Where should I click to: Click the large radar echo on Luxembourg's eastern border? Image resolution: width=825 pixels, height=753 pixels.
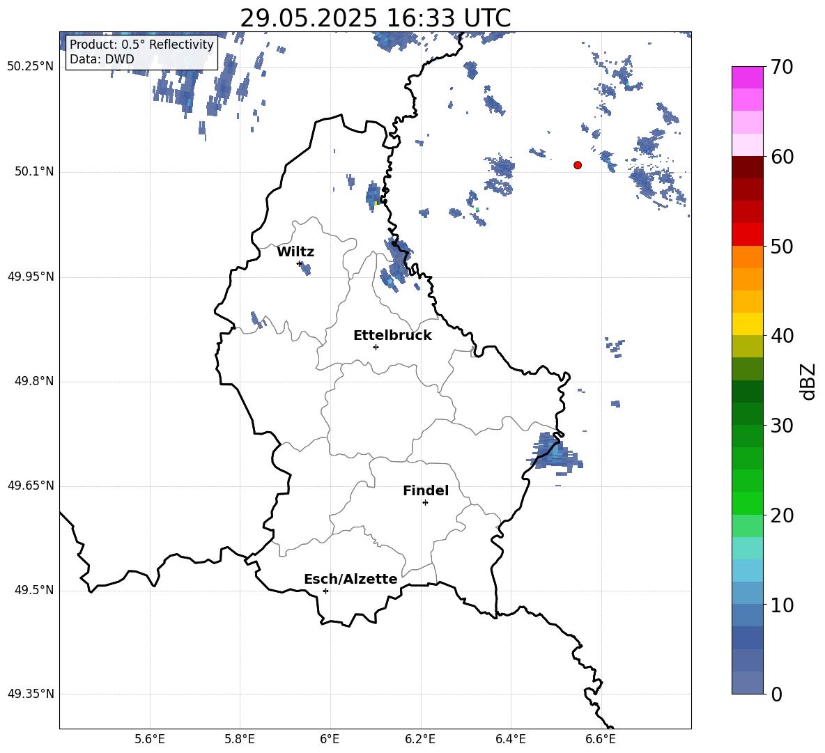pos(554,452)
